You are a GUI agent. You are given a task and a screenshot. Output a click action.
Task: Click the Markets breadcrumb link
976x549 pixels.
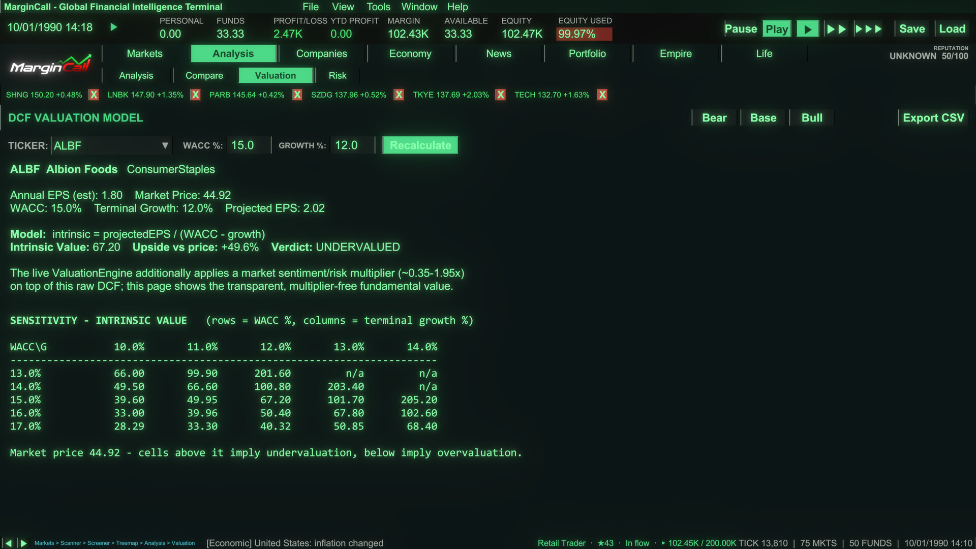point(44,543)
